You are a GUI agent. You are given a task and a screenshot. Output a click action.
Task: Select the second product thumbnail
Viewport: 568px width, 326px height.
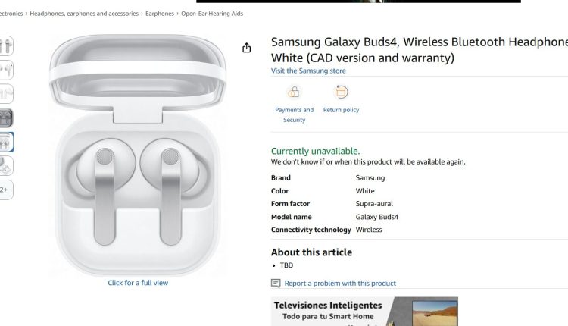click(6, 70)
